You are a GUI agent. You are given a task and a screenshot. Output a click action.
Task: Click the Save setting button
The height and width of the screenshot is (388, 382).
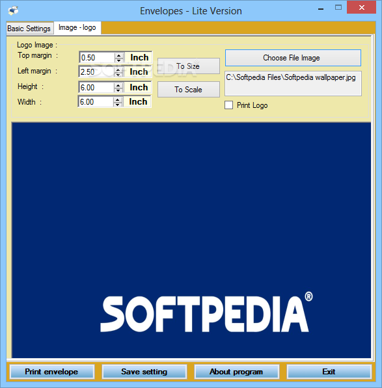144,372
